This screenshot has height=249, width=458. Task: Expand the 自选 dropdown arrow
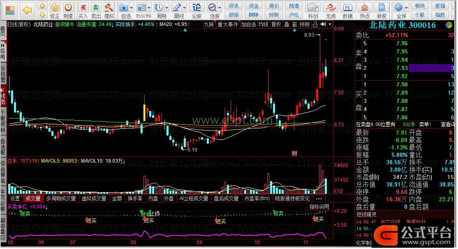[131, 7]
